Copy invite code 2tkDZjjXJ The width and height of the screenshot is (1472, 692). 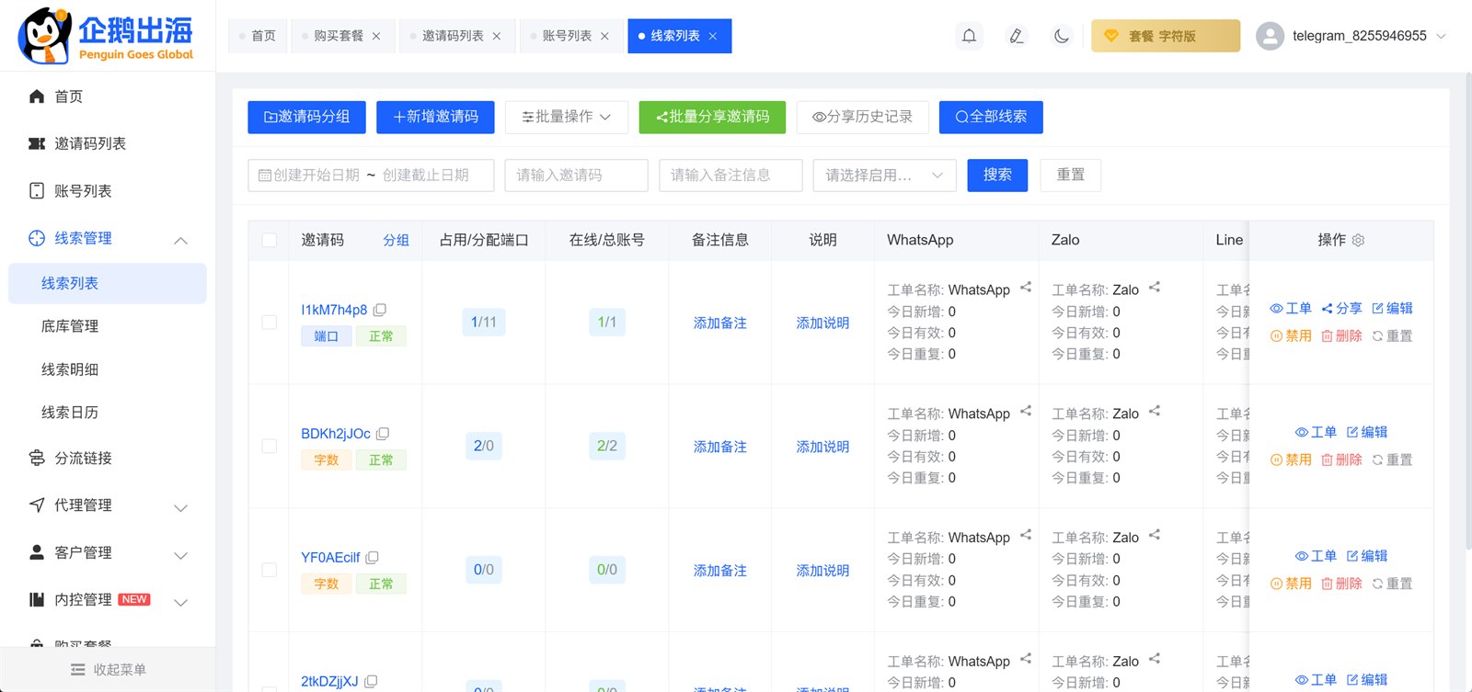tap(371, 681)
